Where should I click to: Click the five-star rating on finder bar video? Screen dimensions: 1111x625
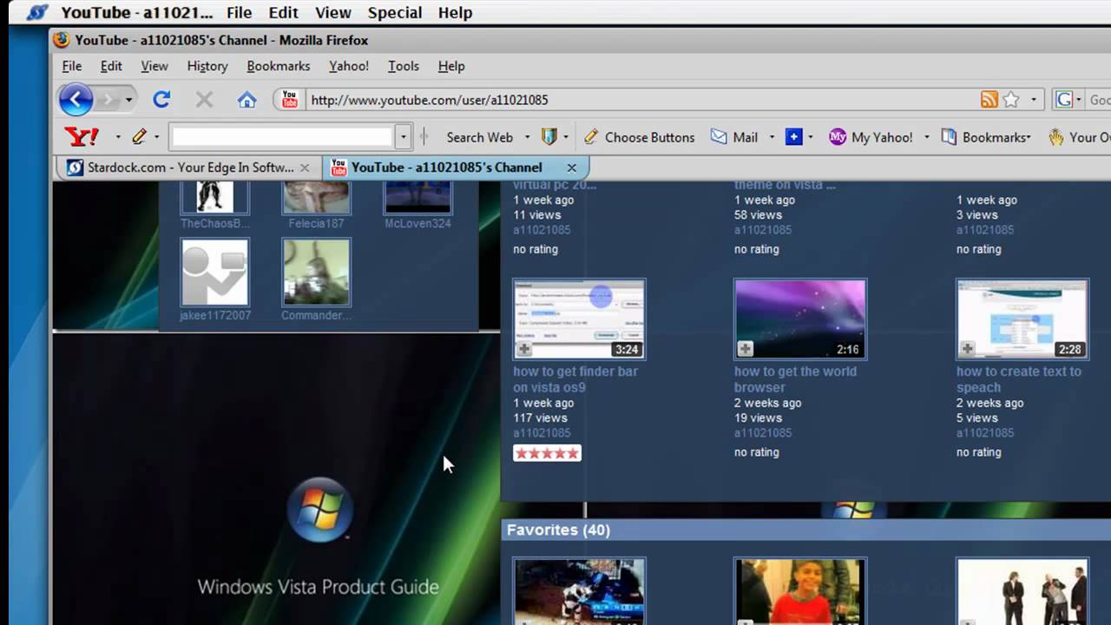547,453
